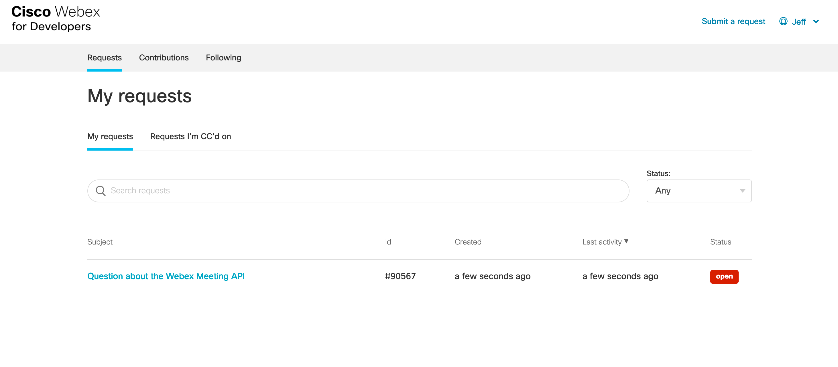
Task: Select the Requests I'm CC'd on subtab
Action: (x=191, y=136)
